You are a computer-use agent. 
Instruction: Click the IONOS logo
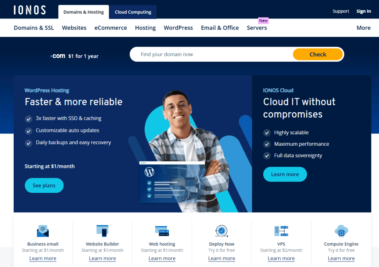pos(30,10)
